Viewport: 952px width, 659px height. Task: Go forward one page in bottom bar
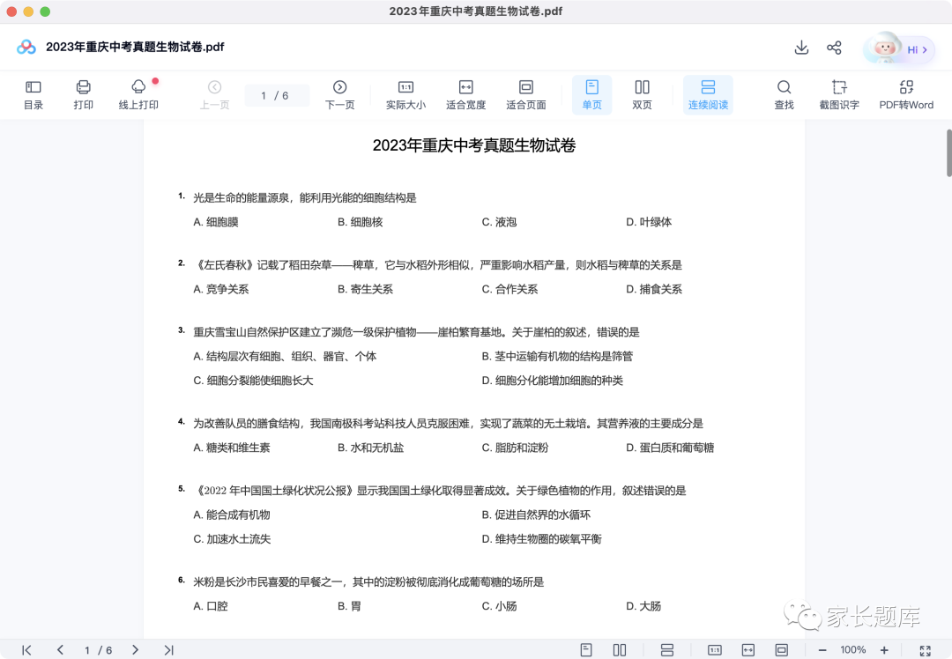(135, 650)
